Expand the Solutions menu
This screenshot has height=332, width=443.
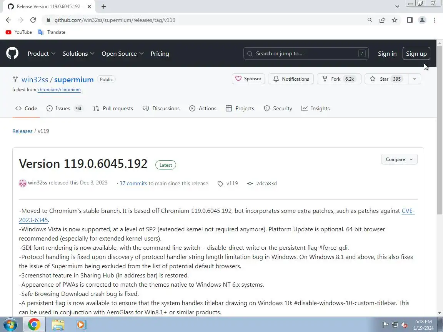click(78, 54)
